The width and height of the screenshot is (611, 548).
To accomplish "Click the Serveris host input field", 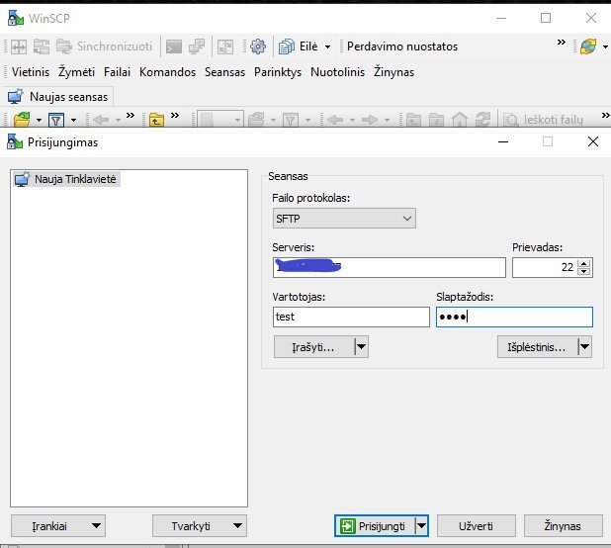I will point(390,267).
